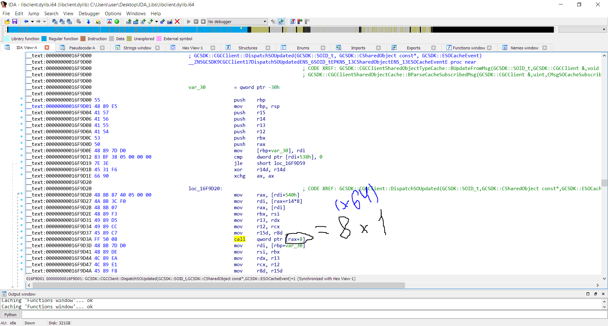Click 'short loc_16F9D59' jump target
This screenshot has height=326, width=608.
(x=281, y=163)
